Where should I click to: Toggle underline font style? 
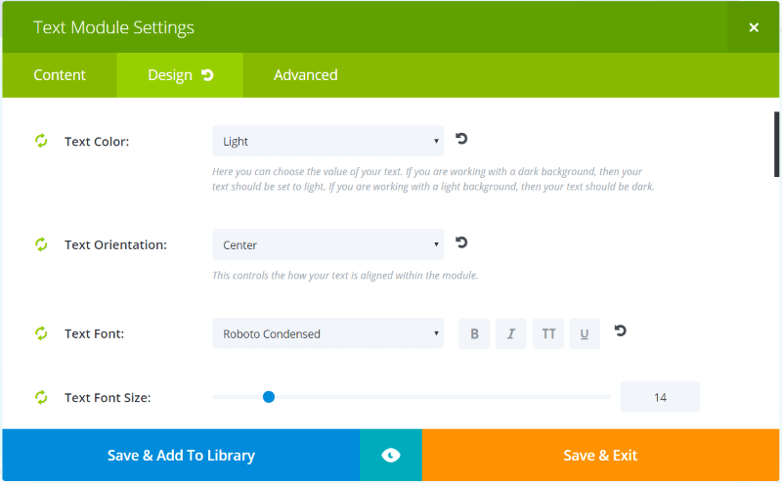coord(585,333)
